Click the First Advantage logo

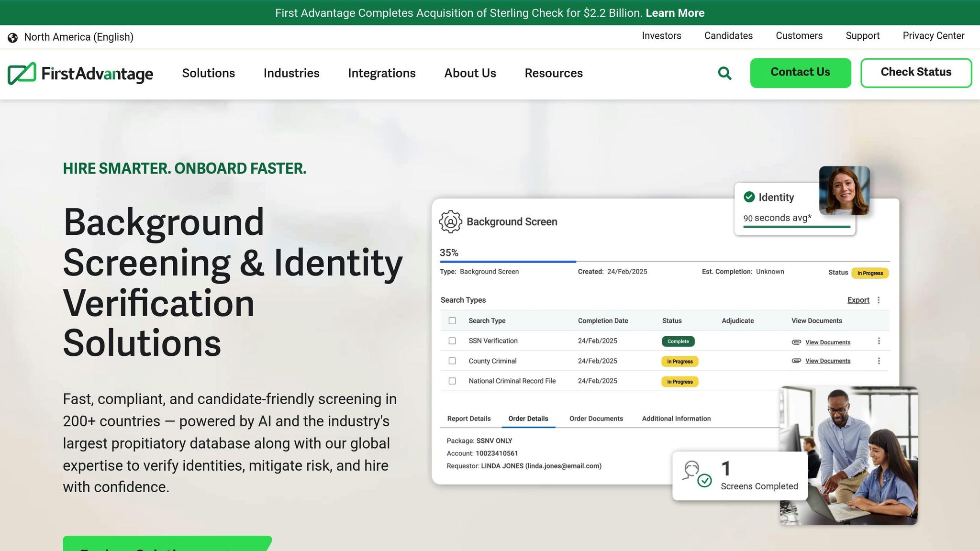tap(80, 73)
